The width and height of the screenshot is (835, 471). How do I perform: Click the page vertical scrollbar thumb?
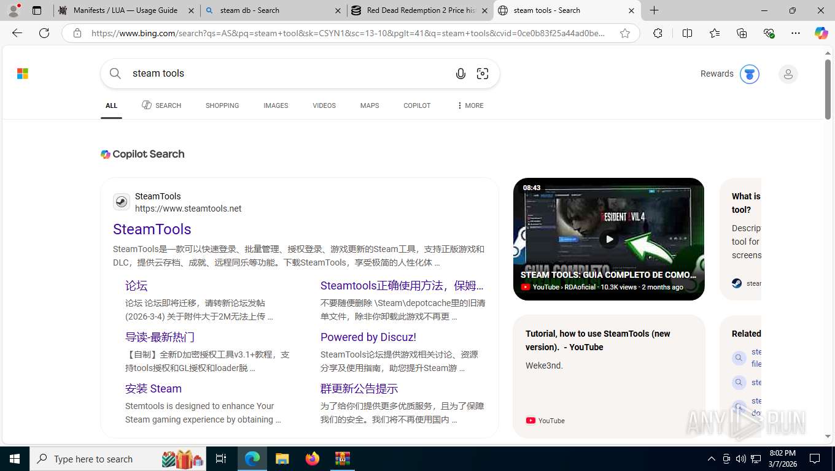(828, 90)
